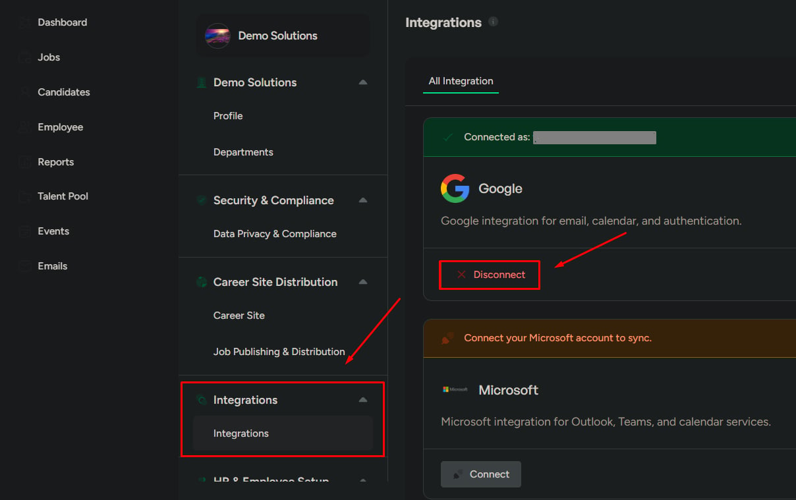This screenshot has height=500, width=796.
Task: Open the Career Site settings item
Action: tap(239, 316)
